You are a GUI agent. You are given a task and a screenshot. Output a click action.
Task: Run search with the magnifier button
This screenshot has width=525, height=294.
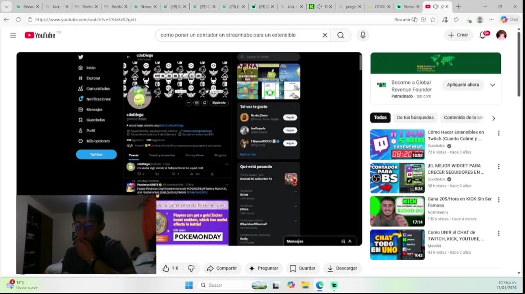[341, 35]
